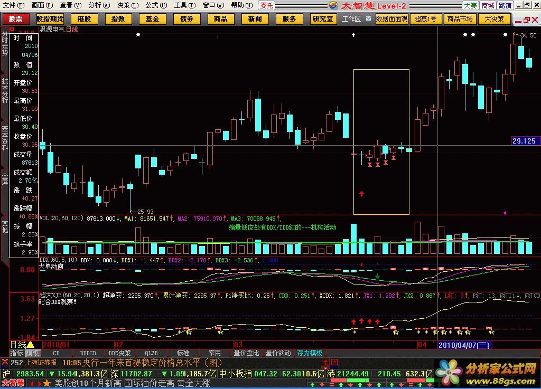This screenshot has width=541, height=389.
Task: Open the 分析(A) menu
Action: 99,5
